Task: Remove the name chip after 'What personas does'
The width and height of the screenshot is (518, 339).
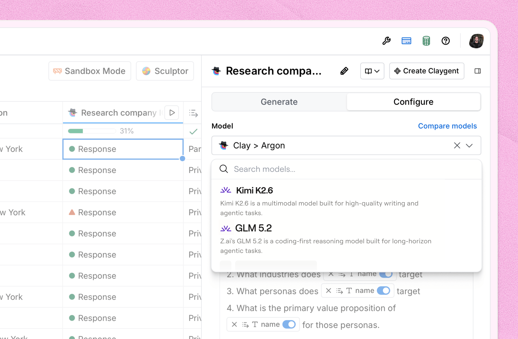Action: (x=328, y=291)
